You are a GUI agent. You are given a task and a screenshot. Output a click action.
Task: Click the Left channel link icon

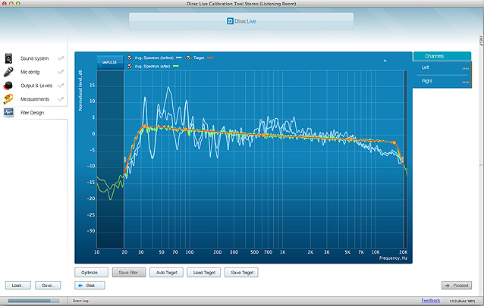(466, 68)
